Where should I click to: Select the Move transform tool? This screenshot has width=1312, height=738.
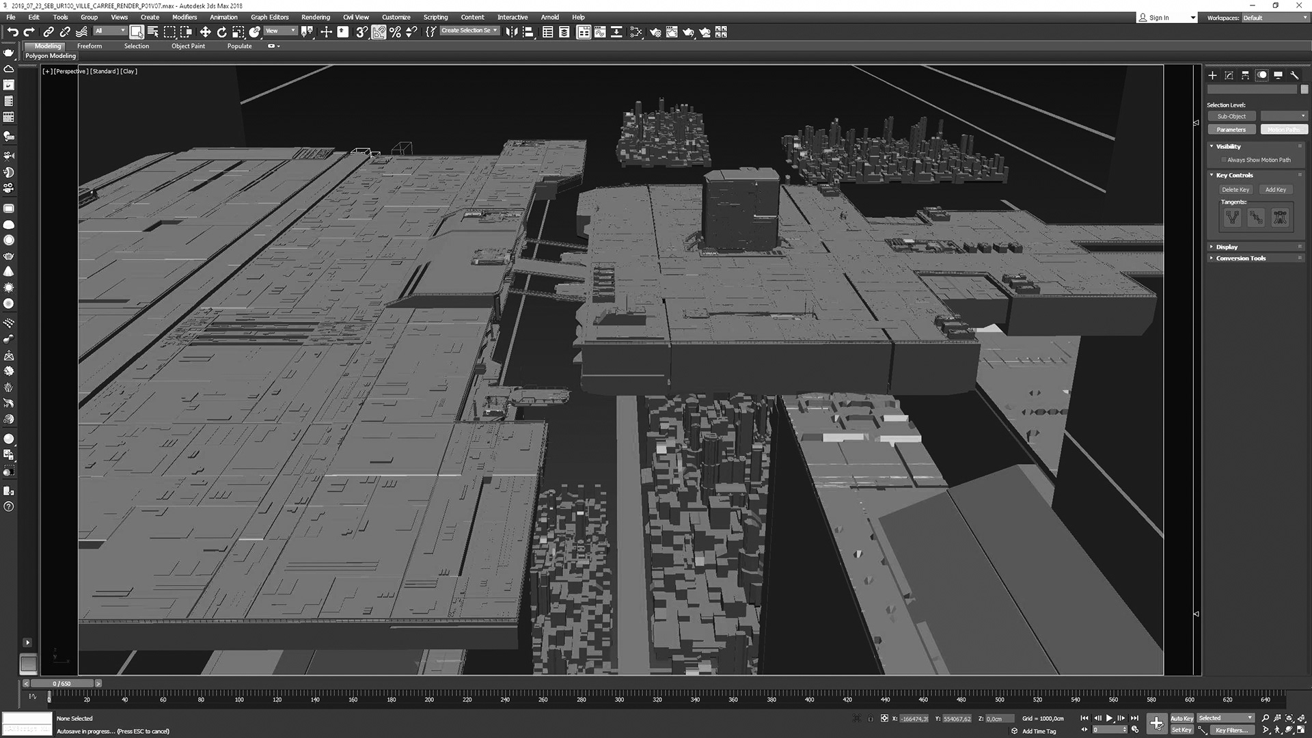pos(205,32)
